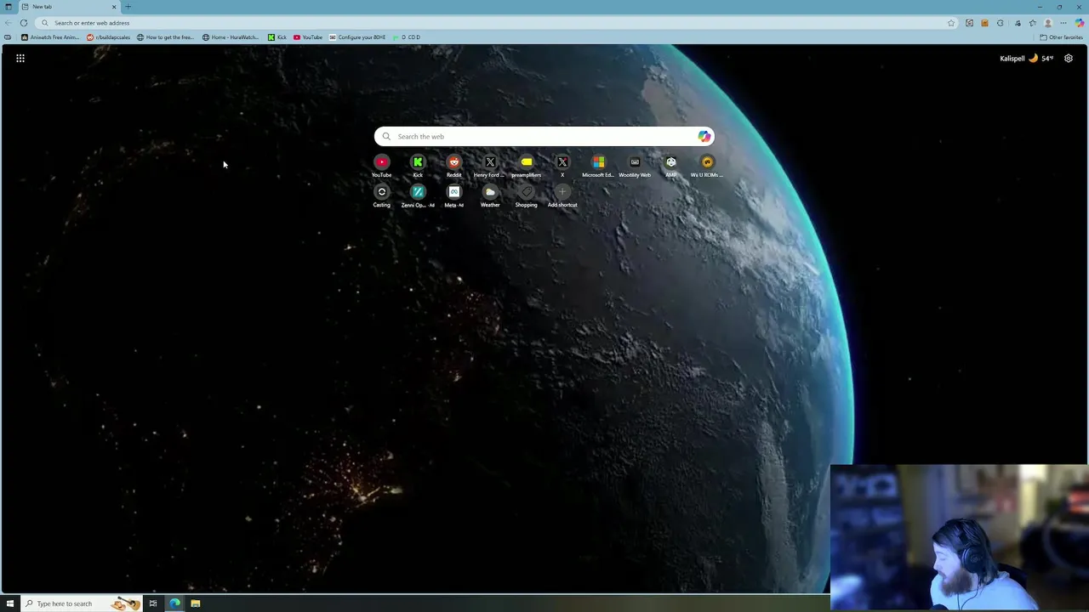Open the browser profile avatar
Image resolution: width=1089 pixels, height=612 pixels.
(x=1048, y=23)
